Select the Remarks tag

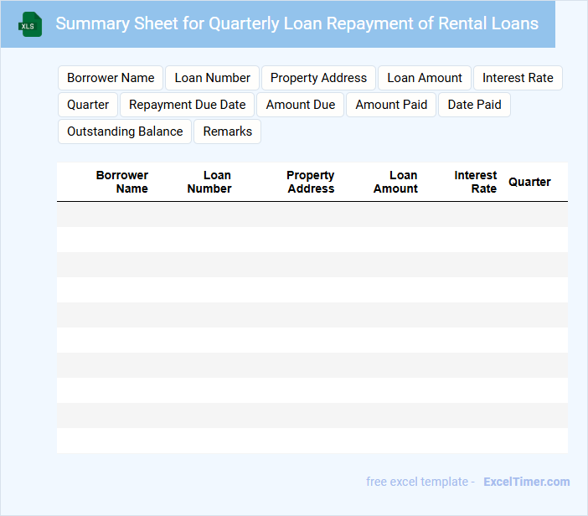point(227,132)
